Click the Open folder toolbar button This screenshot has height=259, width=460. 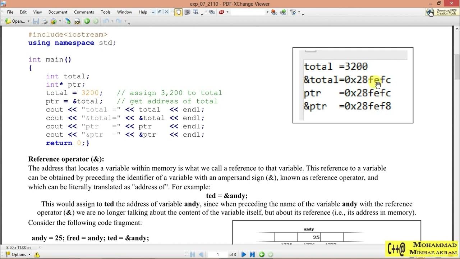coord(15,21)
